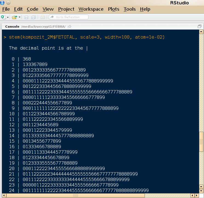Screen dimensions: 204x198
Task: Click the console pane maximize icon
Action: (199, 26)
